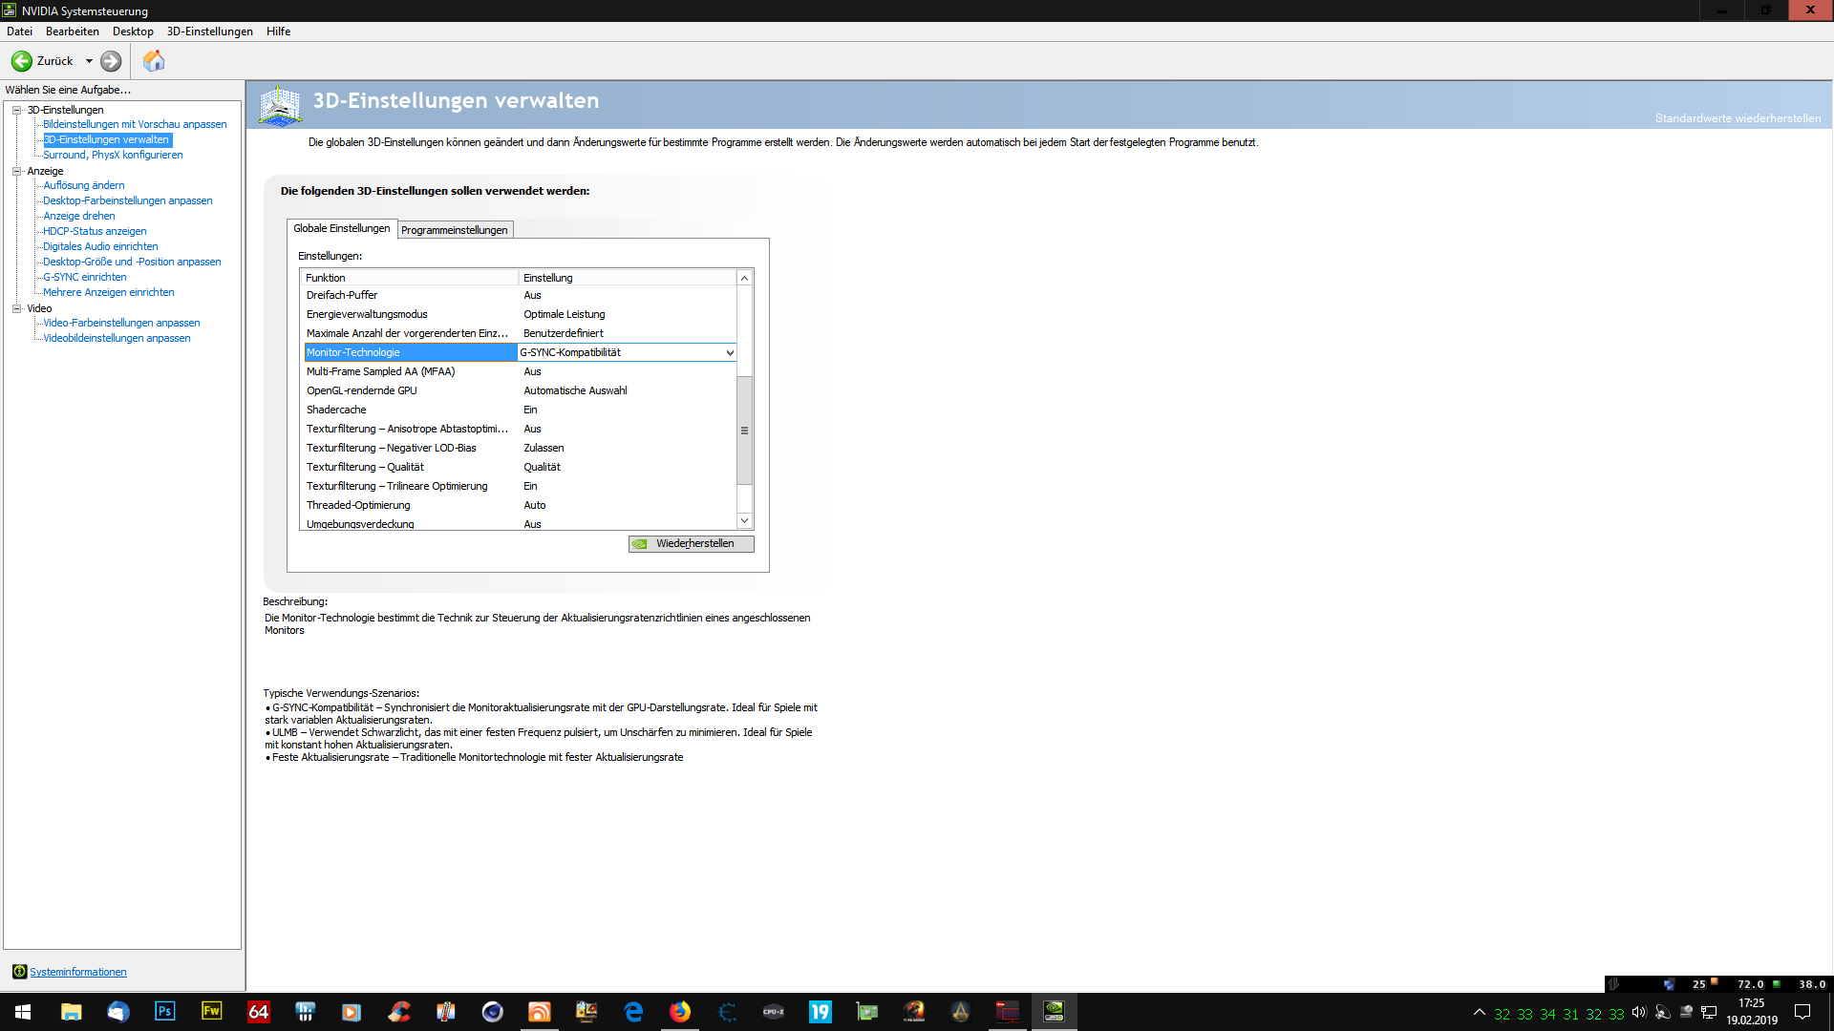The height and width of the screenshot is (1031, 1834).
Task: Open the Windows Start menu
Action: point(23,1012)
